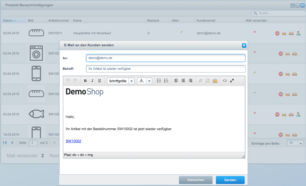
Task: Click the Name column header
Action: [108, 21]
